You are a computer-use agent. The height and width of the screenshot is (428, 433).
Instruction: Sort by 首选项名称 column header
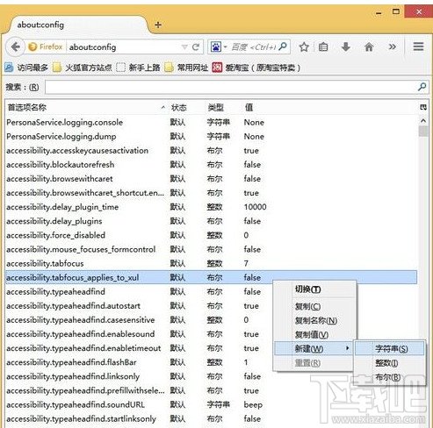[x=86, y=108]
